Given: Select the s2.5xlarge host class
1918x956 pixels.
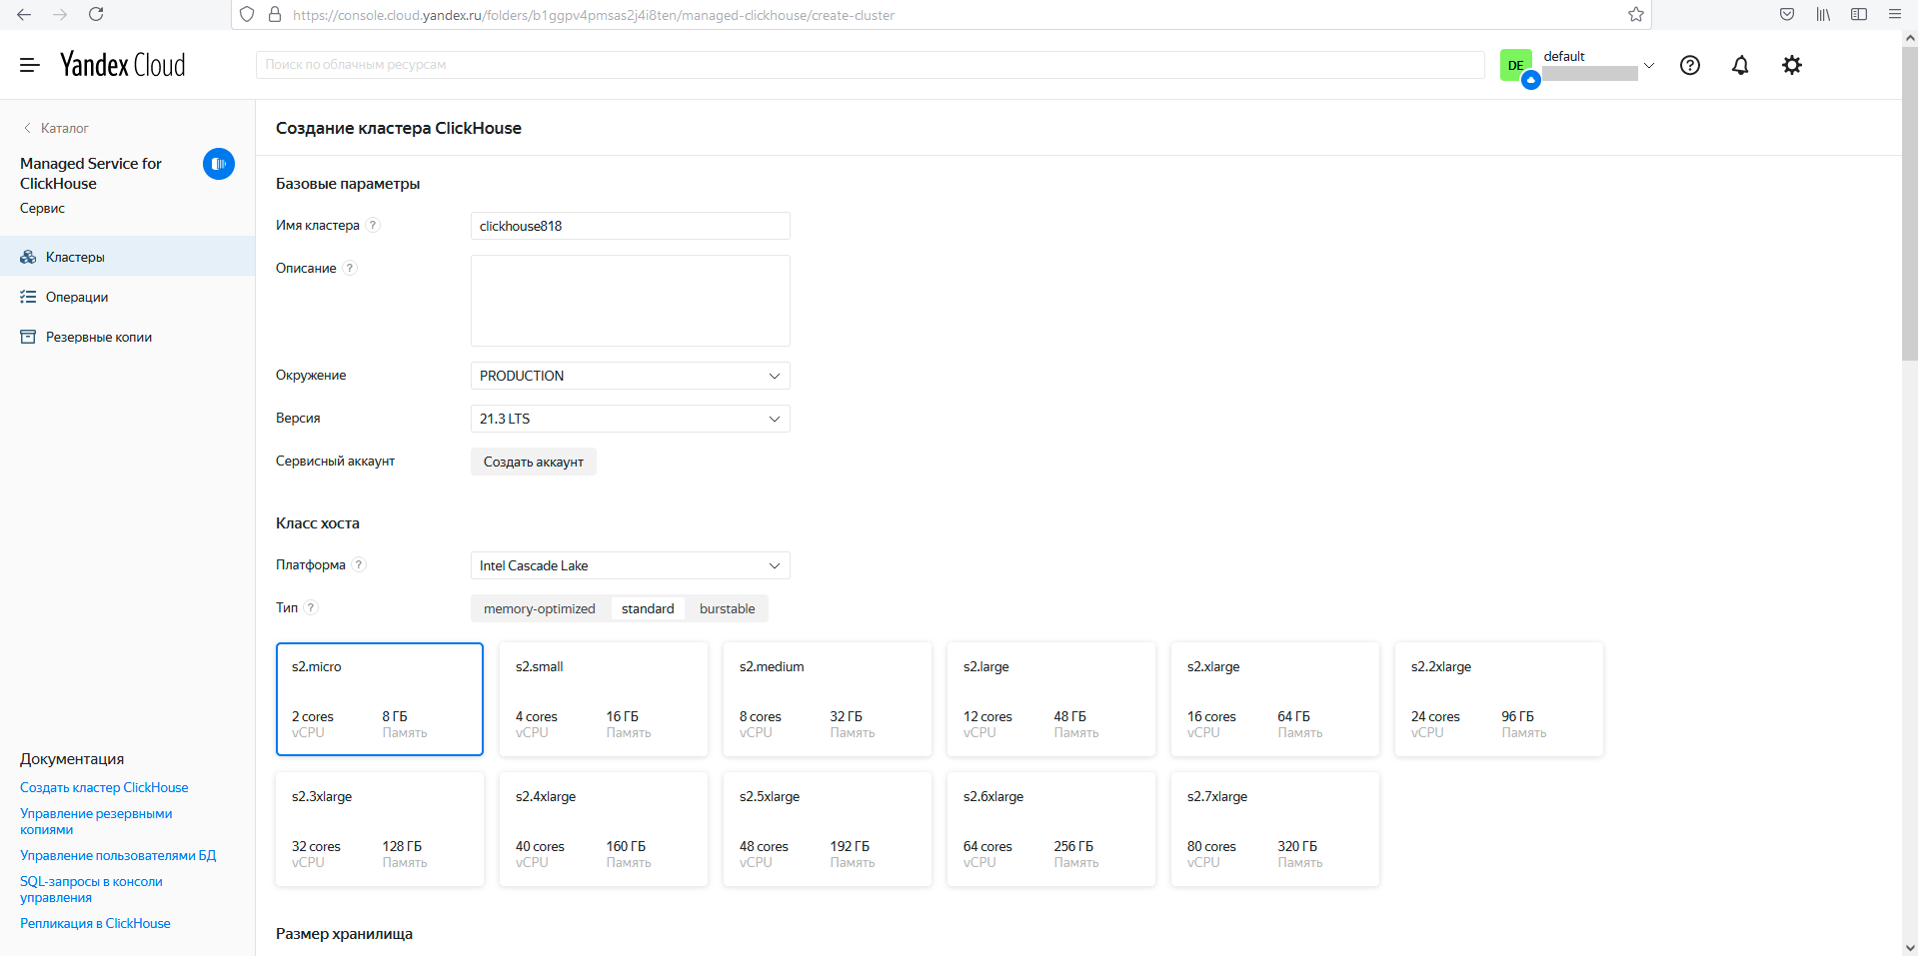Looking at the screenshot, I should [828, 829].
